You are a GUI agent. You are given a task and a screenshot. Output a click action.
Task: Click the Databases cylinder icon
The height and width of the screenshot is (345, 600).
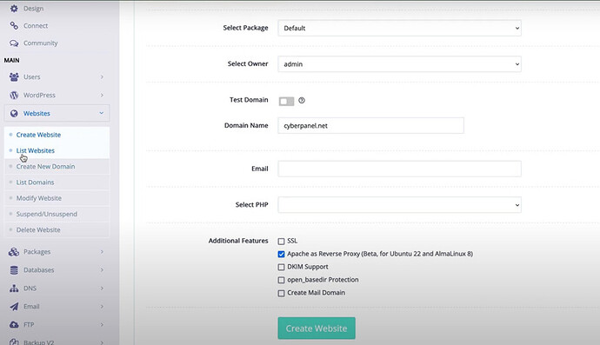click(x=14, y=270)
